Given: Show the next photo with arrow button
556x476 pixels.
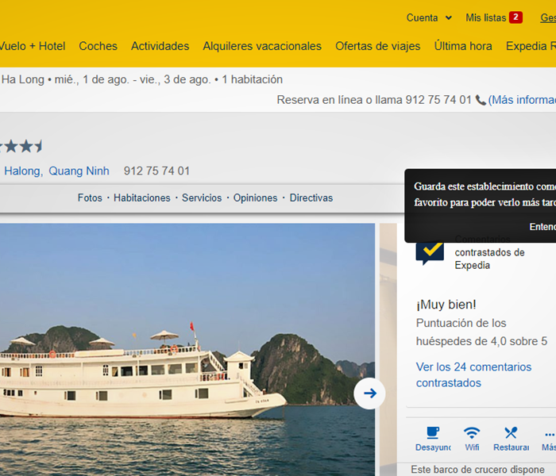Looking at the screenshot, I should (x=369, y=393).
